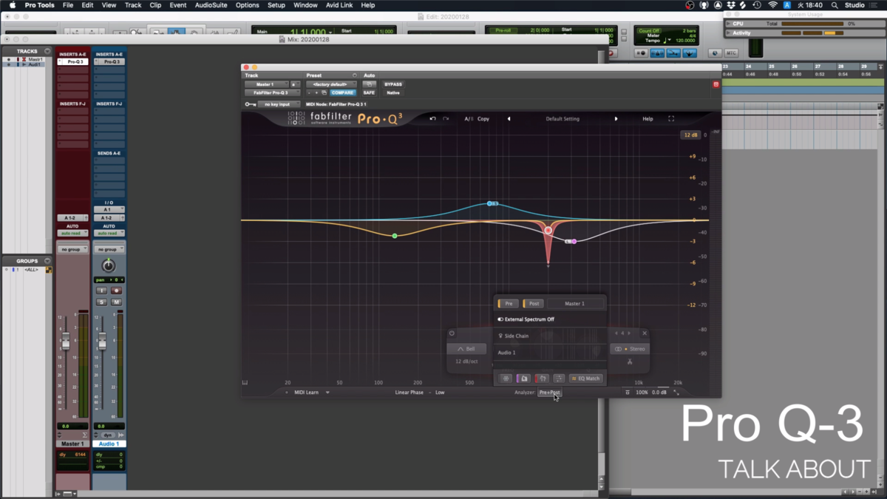Toggle band power button in band panel
The width and height of the screenshot is (887, 499).
[452, 333]
